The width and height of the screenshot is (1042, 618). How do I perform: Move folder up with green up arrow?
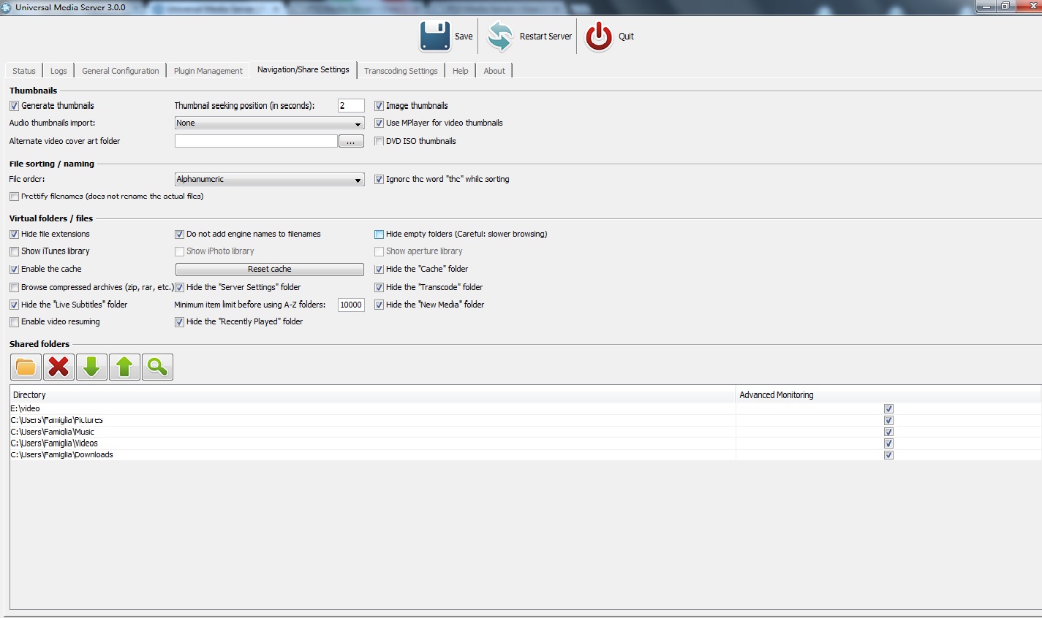click(124, 367)
